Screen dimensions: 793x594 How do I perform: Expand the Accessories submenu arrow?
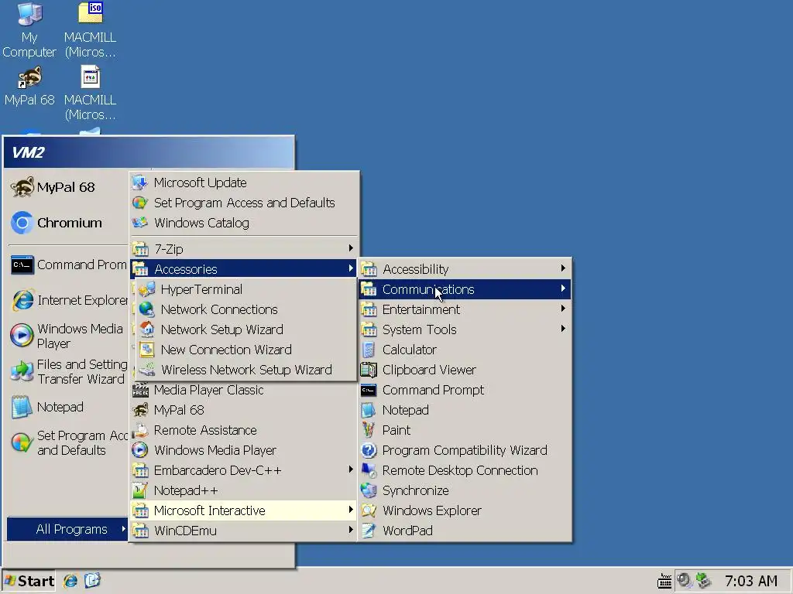351,268
